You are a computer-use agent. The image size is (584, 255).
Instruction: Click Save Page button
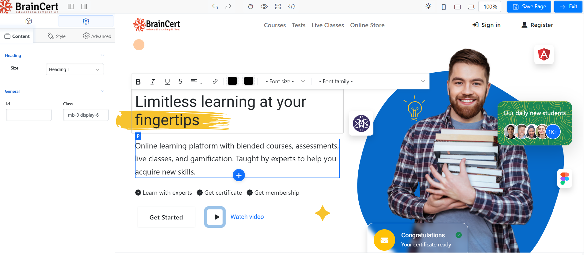[529, 6]
